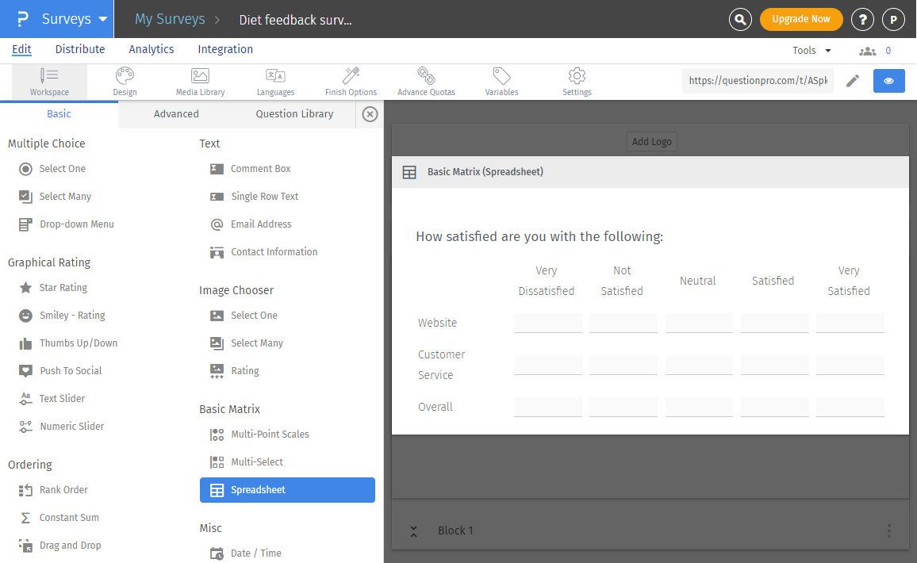Screen dimensions: 917x563
Task: Open the Design palette tool
Action: pyautogui.click(x=125, y=82)
